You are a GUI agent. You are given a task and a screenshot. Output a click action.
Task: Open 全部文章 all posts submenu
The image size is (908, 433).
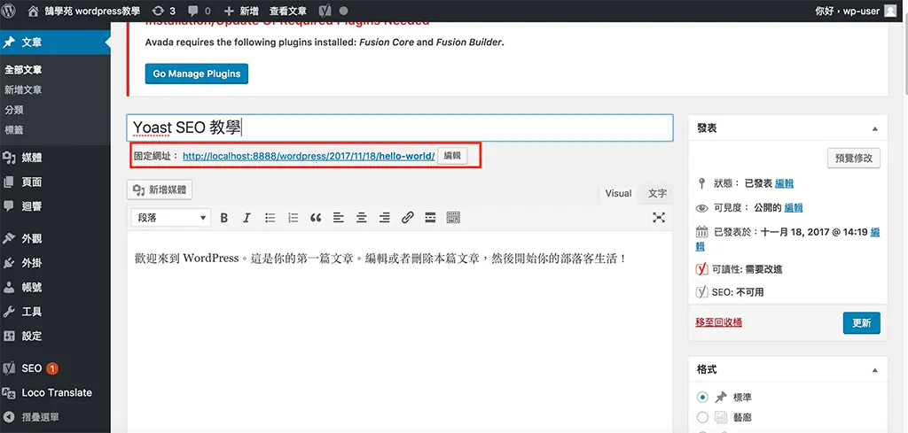pyautogui.click(x=23, y=70)
